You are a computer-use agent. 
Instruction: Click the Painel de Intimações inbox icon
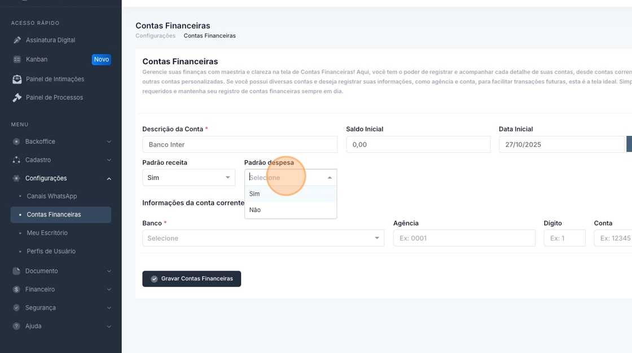[x=17, y=79]
